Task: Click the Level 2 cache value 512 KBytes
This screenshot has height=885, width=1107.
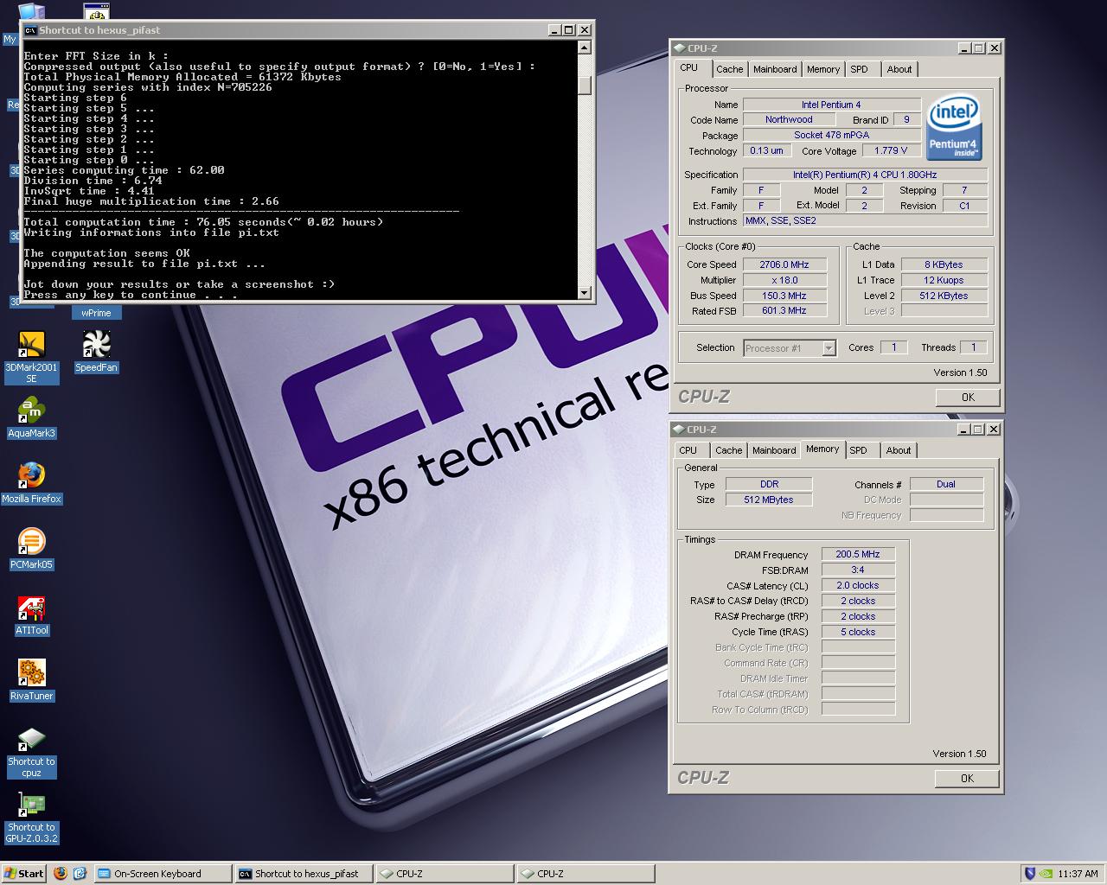Action: 944,296
